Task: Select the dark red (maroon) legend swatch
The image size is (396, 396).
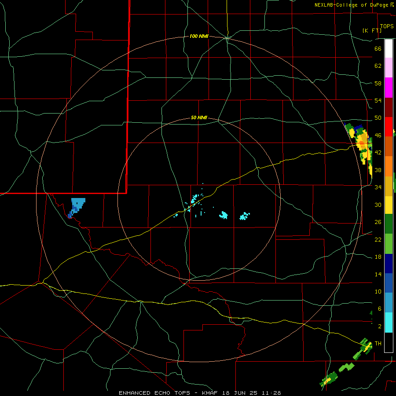Action: pos(389,107)
